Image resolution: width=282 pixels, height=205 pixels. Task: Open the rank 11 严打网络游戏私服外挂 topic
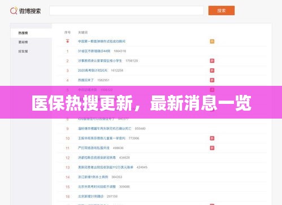(x=94, y=148)
